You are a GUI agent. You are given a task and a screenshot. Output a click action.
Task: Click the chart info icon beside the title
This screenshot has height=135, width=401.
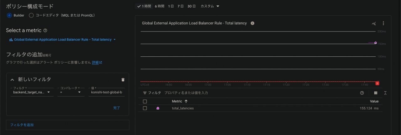click(253, 23)
